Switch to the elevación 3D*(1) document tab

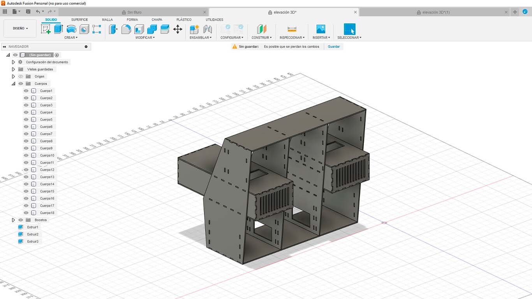[436, 12]
